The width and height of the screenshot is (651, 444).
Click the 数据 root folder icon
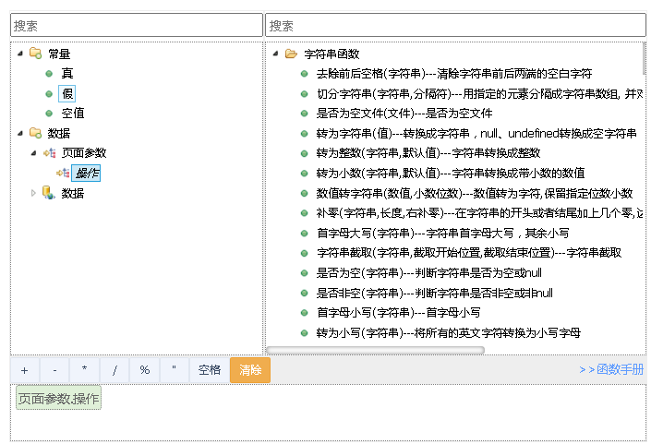pyautogui.click(x=35, y=133)
